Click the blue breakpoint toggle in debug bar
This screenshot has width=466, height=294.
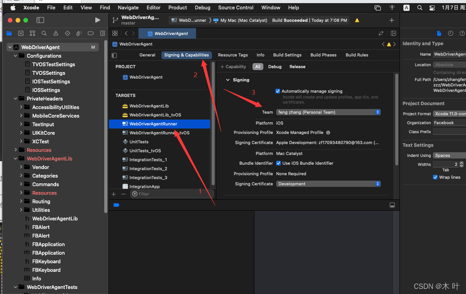(x=117, y=205)
